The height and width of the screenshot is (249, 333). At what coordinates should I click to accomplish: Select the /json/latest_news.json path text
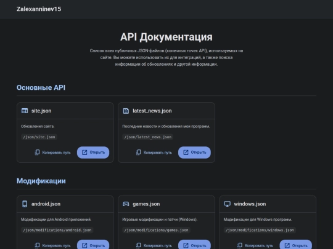coord(148,137)
